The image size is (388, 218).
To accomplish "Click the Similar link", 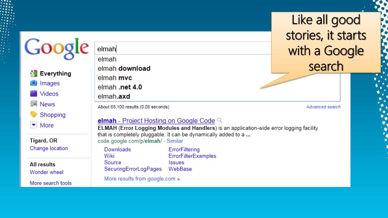I will [175, 141].
